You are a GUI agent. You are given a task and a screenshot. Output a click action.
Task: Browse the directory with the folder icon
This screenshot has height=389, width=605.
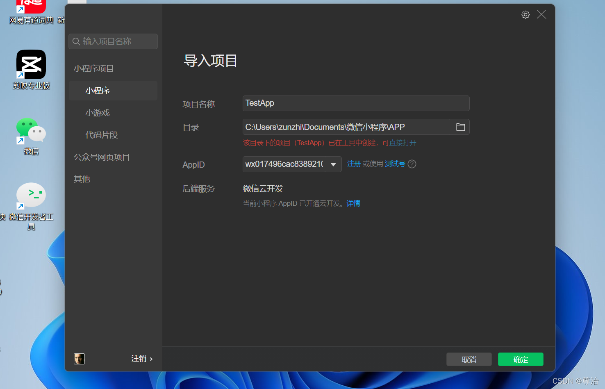[461, 127]
